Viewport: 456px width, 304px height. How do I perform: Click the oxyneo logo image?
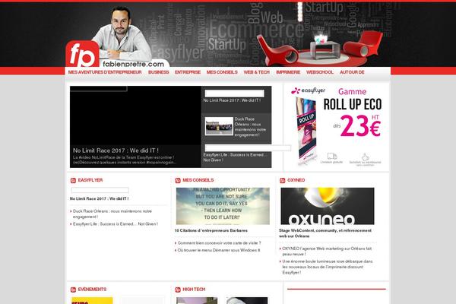[328, 206]
